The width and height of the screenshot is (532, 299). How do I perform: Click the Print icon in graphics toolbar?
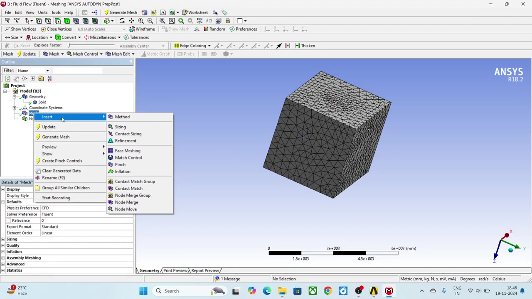(x=228, y=21)
